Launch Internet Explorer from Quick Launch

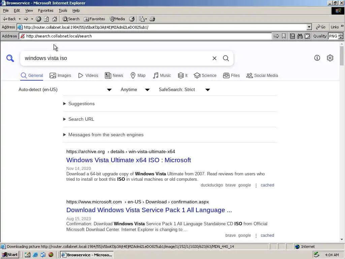(35, 255)
